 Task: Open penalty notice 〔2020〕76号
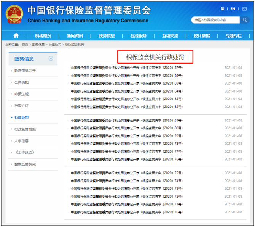pos(127,159)
